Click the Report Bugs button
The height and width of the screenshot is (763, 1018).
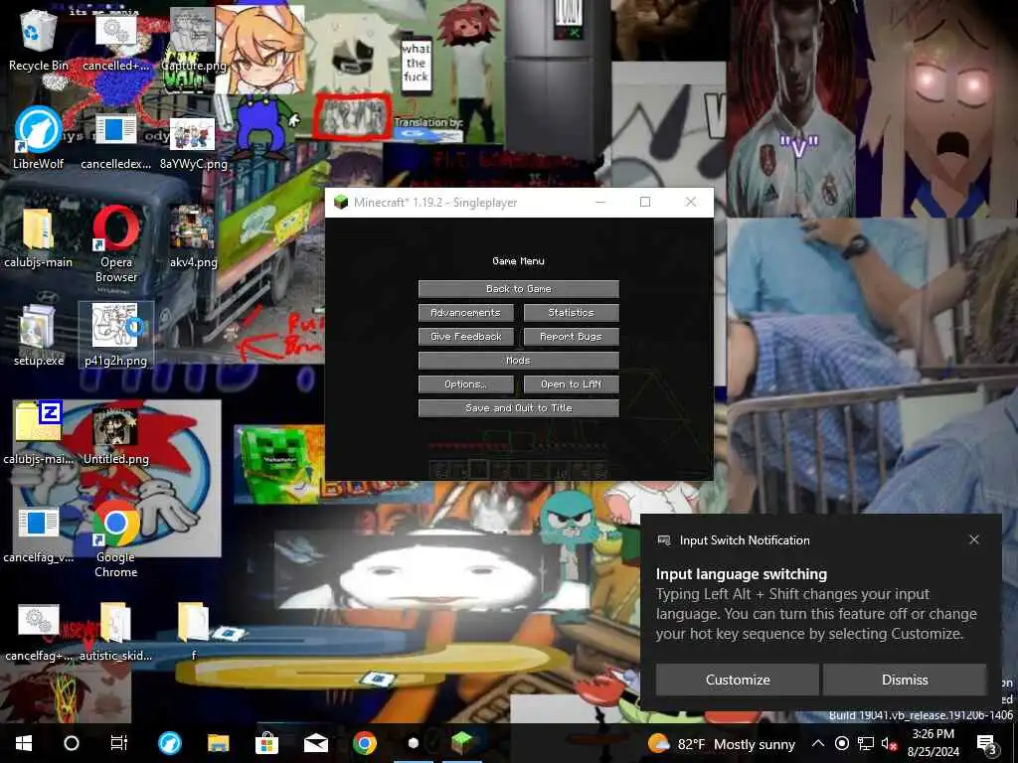(x=571, y=337)
